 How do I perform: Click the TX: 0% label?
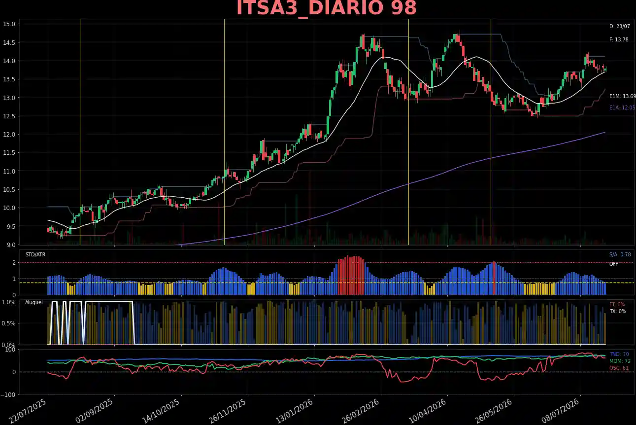(617, 311)
